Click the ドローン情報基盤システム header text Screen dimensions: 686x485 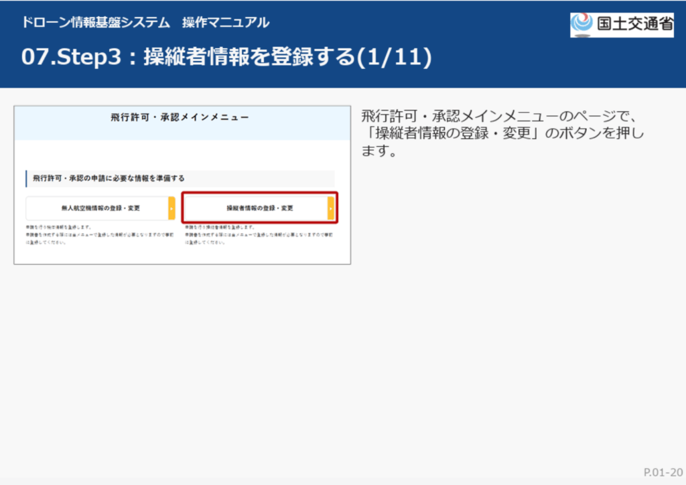[x=95, y=23]
